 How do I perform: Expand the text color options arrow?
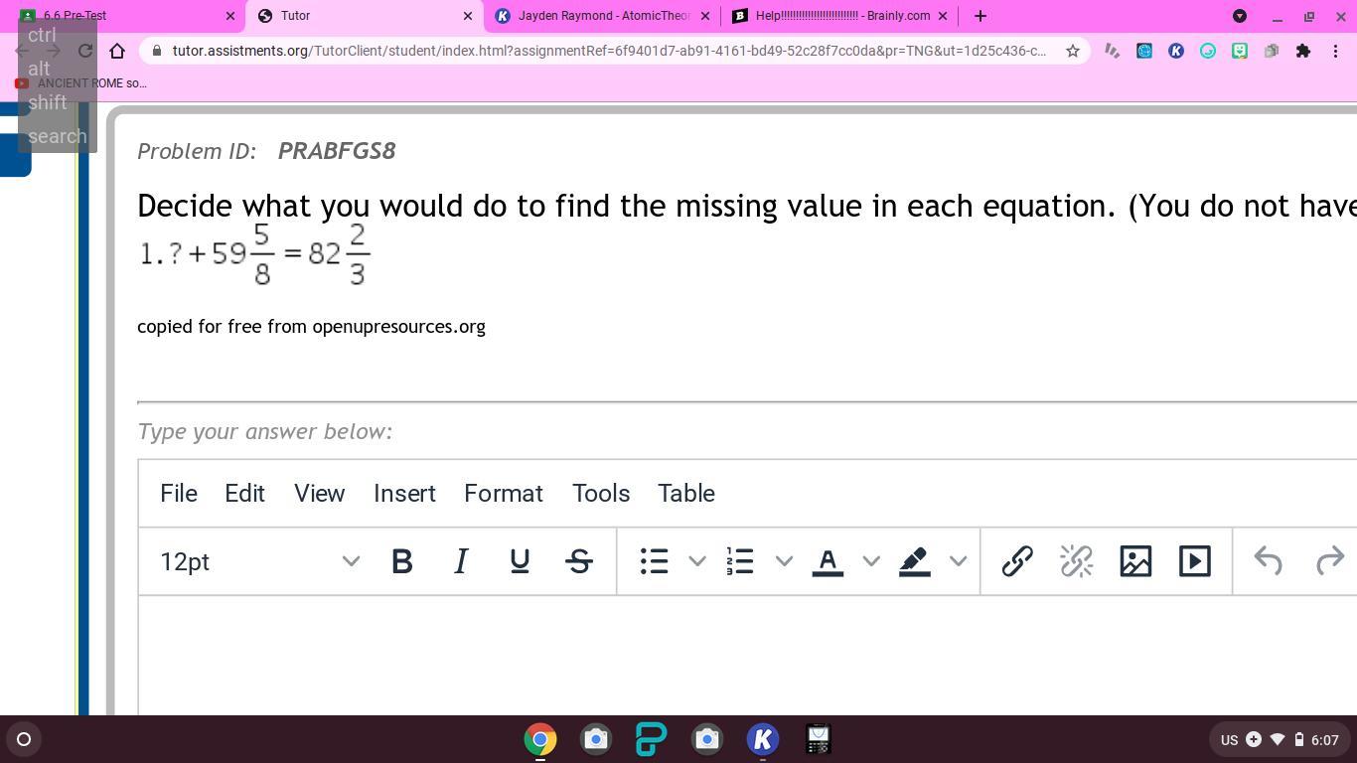871,561
